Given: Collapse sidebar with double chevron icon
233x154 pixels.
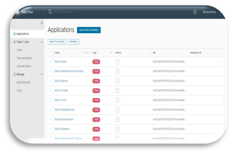Looking at the screenshot, I should pyautogui.click(x=42, y=23).
